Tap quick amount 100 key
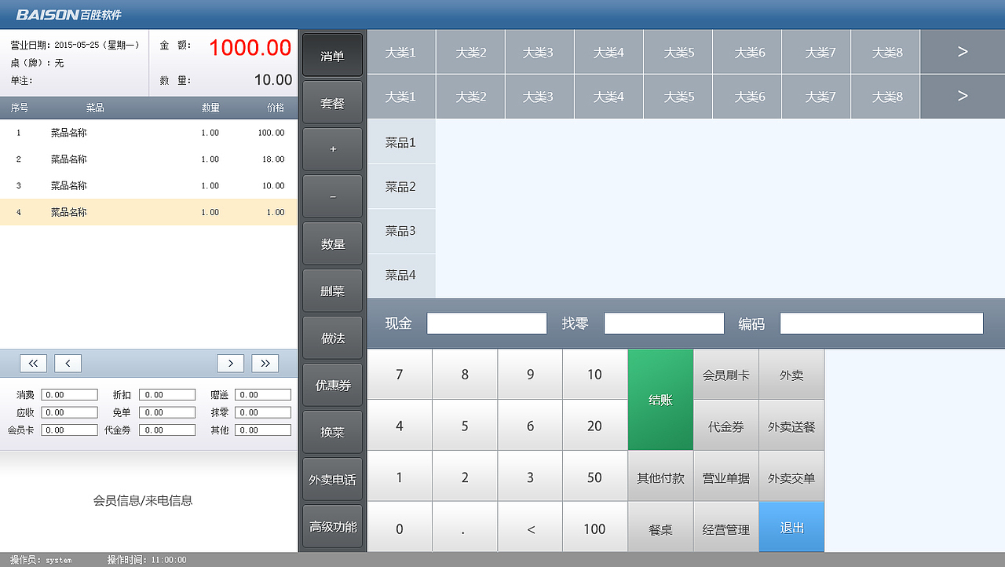 (595, 529)
